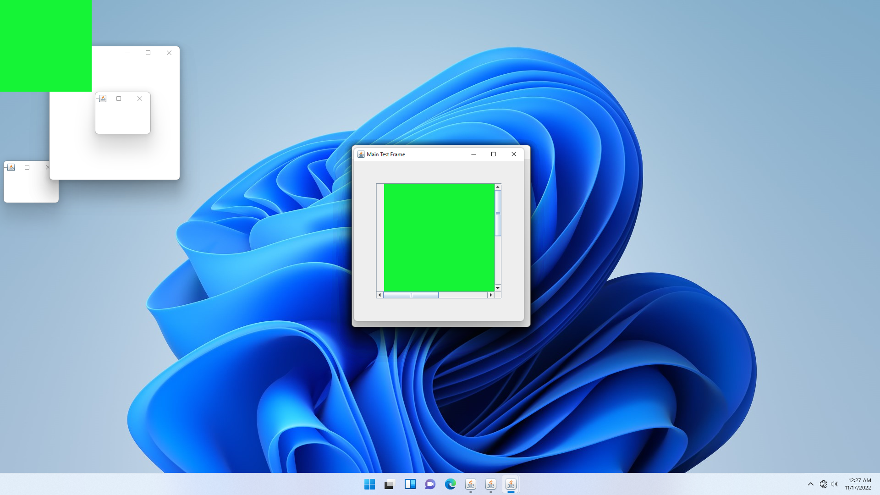Open the Widgets panel icon
This screenshot has width=880, height=495.
(x=410, y=484)
